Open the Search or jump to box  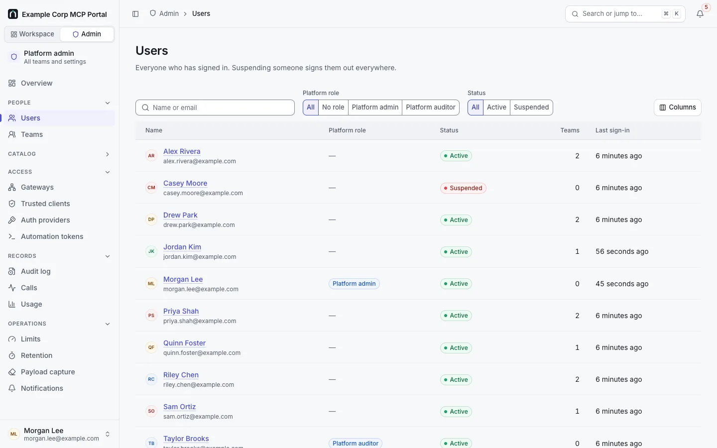tap(625, 14)
